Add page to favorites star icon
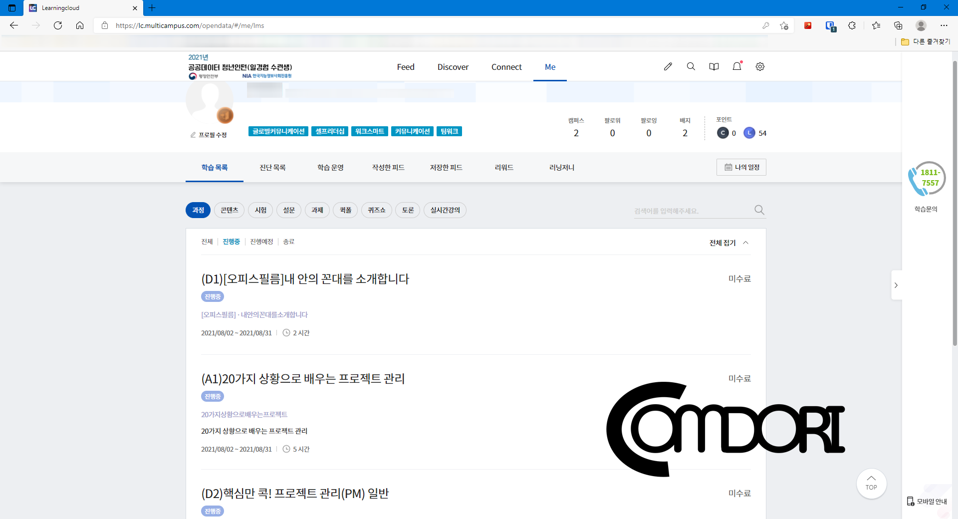The image size is (958, 519). [x=784, y=25]
